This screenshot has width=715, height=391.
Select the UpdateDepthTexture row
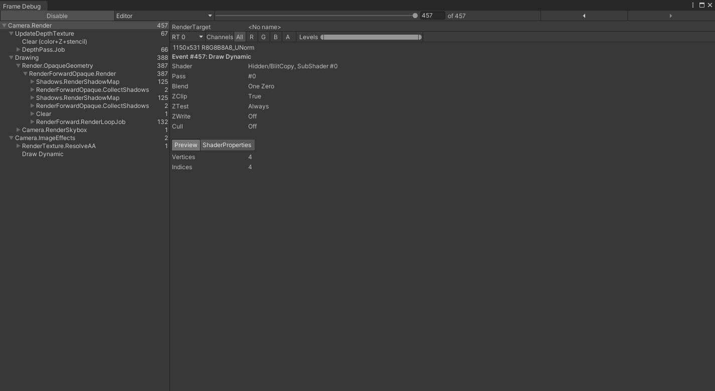coord(85,34)
